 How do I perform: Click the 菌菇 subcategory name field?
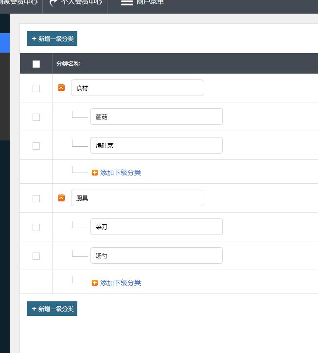[157, 117]
